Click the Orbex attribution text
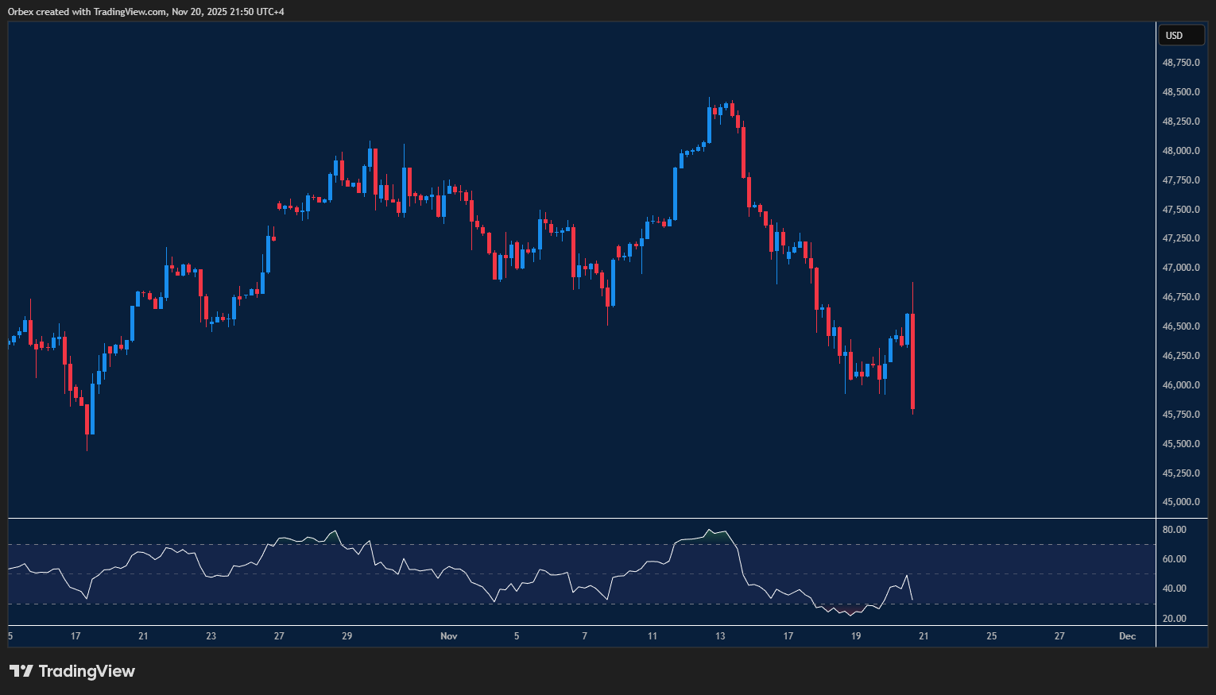Image resolution: width=1216 pixels, height=695 pixels. pyautogui.click(x=19, y=11)
